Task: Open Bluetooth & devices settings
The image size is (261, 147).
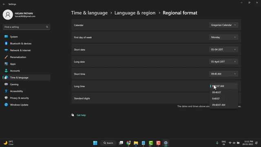Action: (26, 44)
